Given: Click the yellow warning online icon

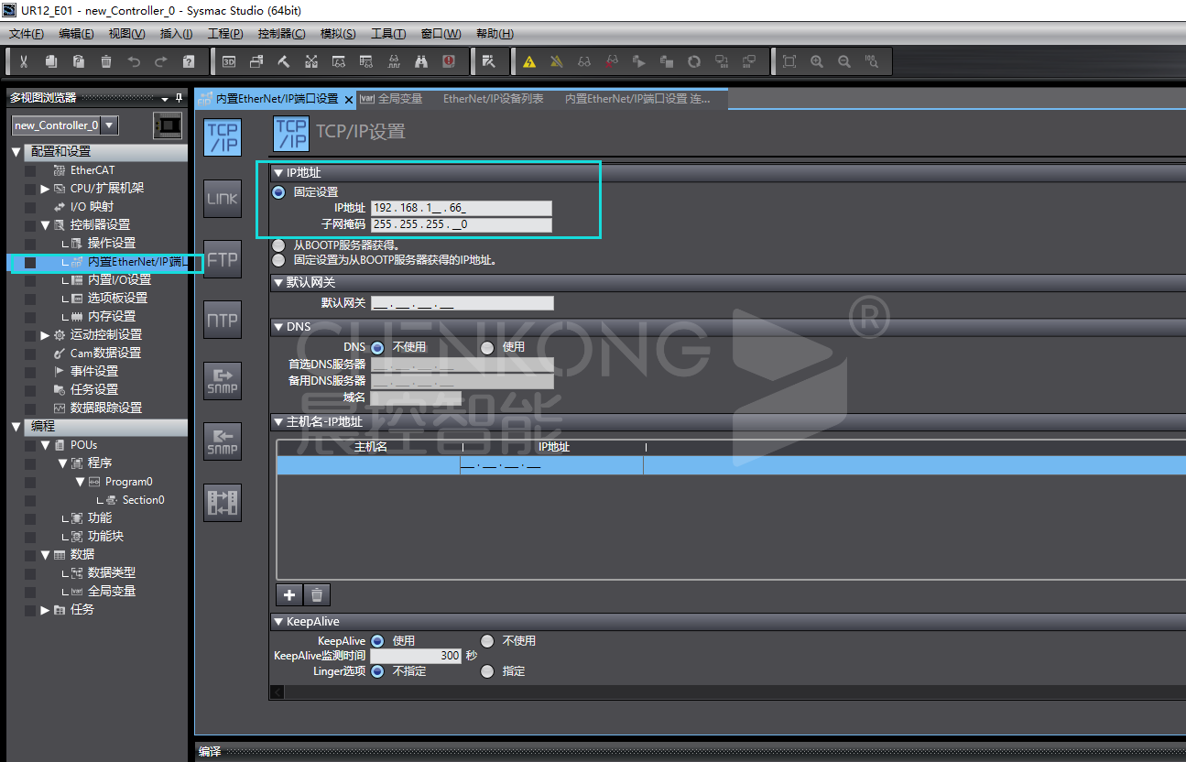Looking at the screenshot, I should click(529, 61).
